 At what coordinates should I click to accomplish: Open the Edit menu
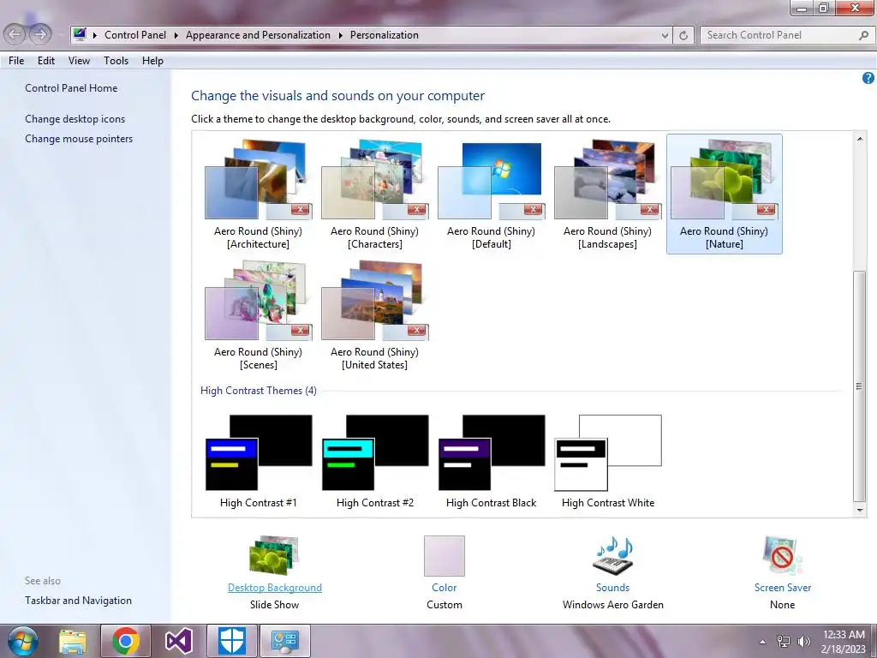[x=46, y=61]
